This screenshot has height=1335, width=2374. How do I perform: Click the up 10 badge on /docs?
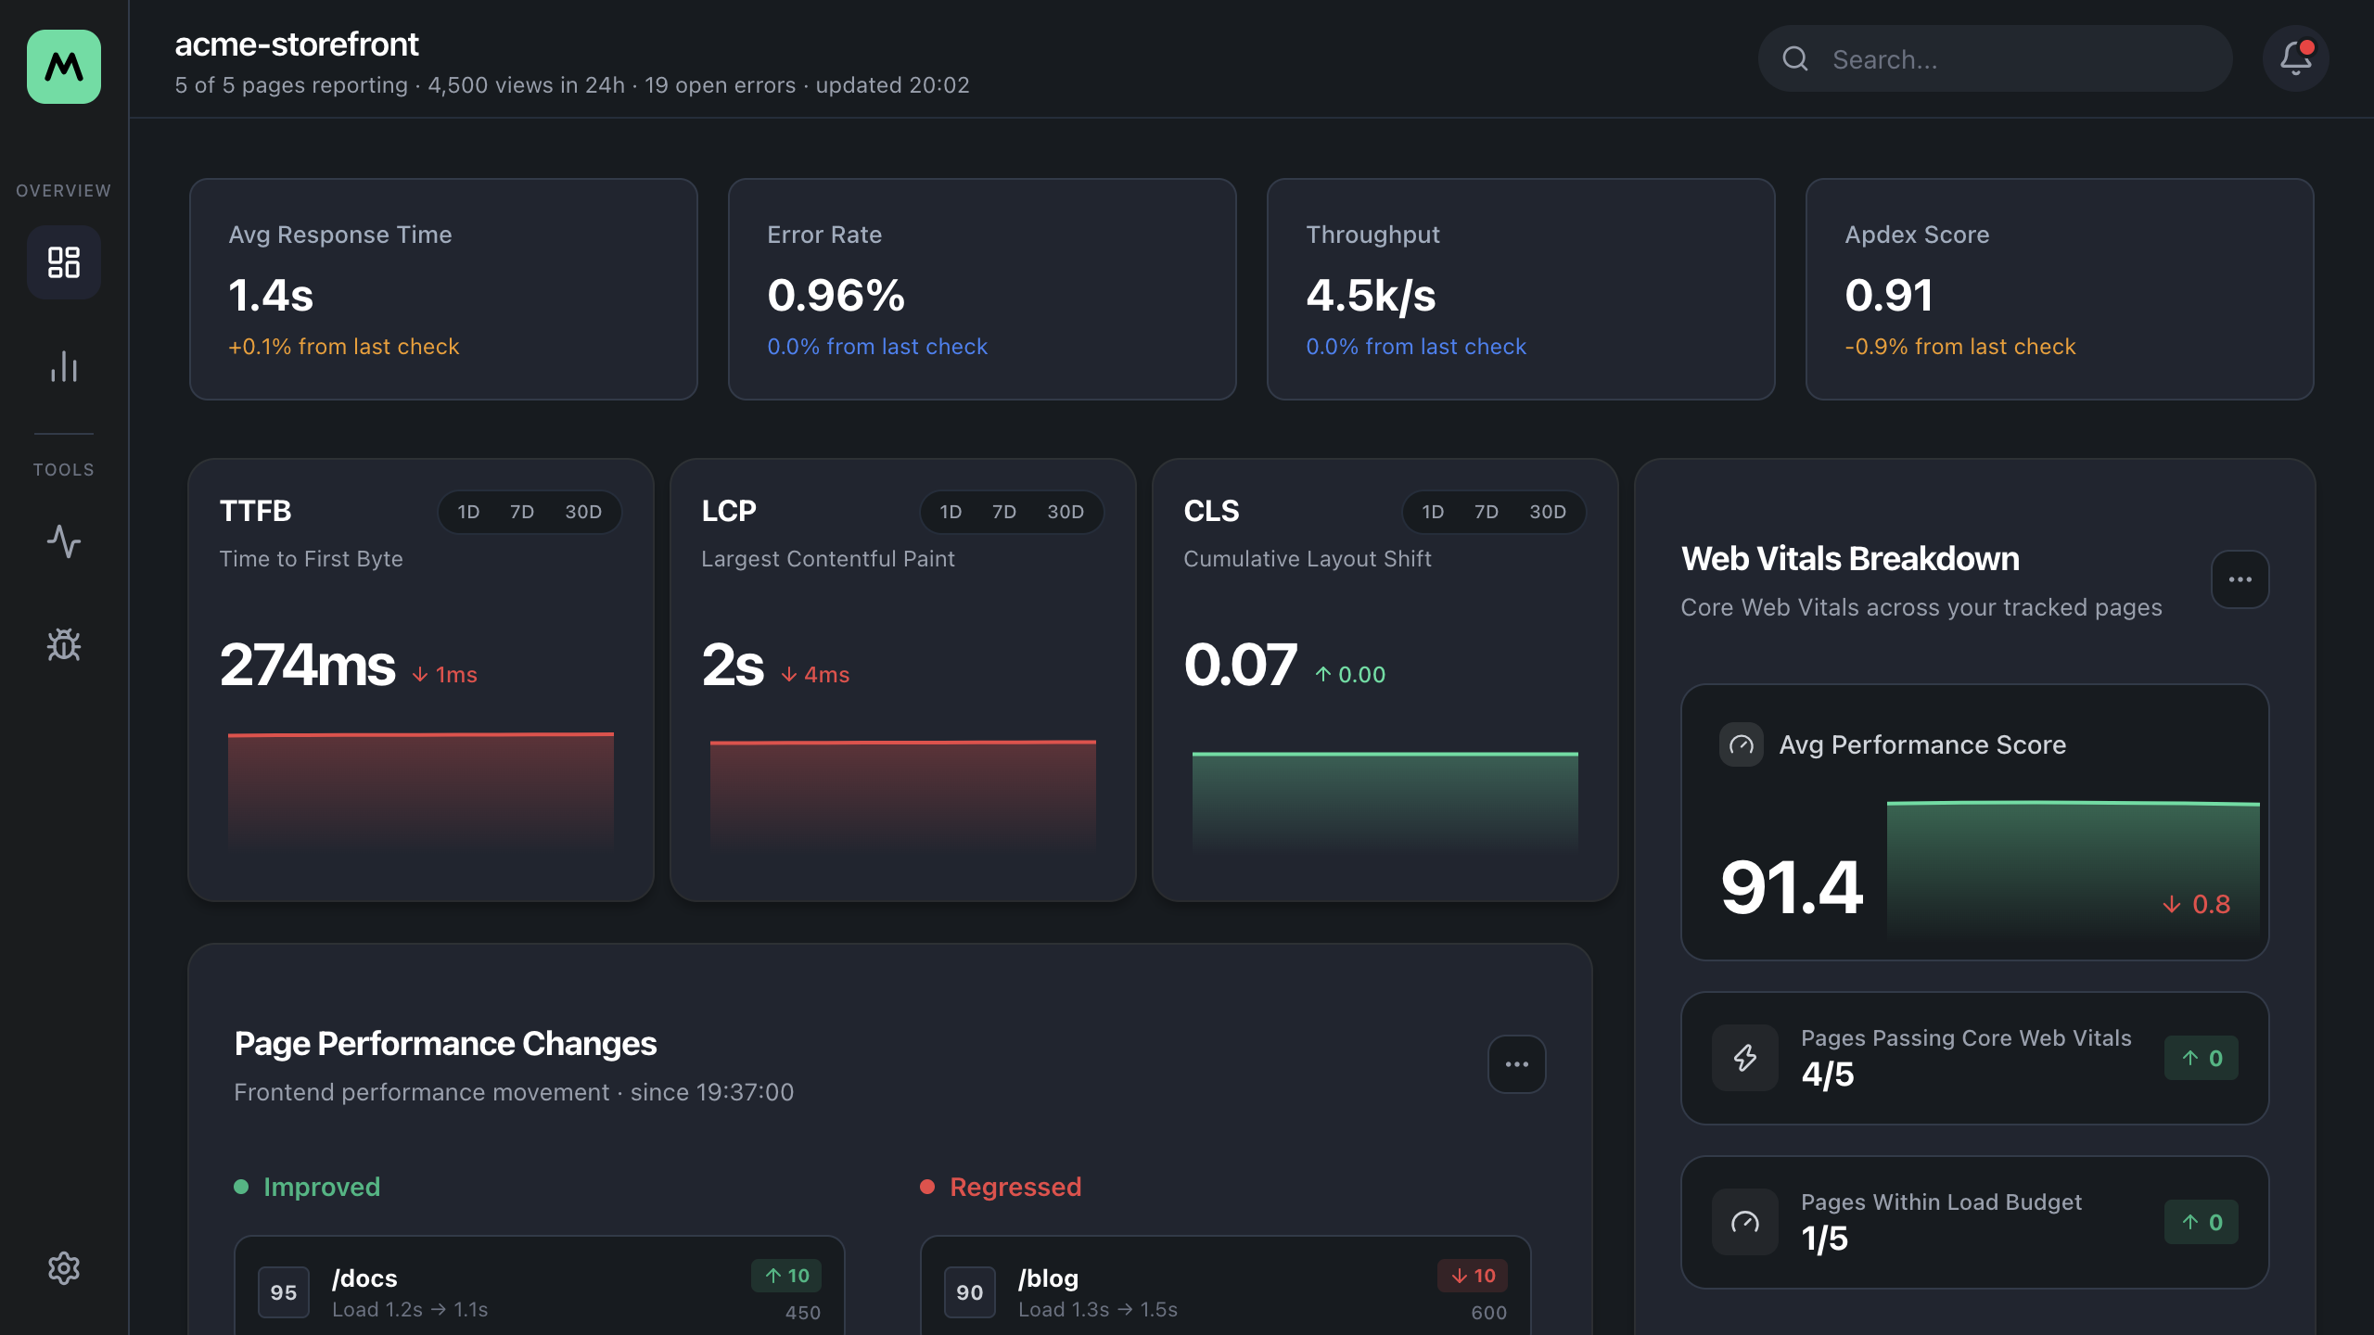pos(786,1276)
